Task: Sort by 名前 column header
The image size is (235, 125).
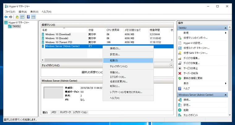Action: (64, 30)
